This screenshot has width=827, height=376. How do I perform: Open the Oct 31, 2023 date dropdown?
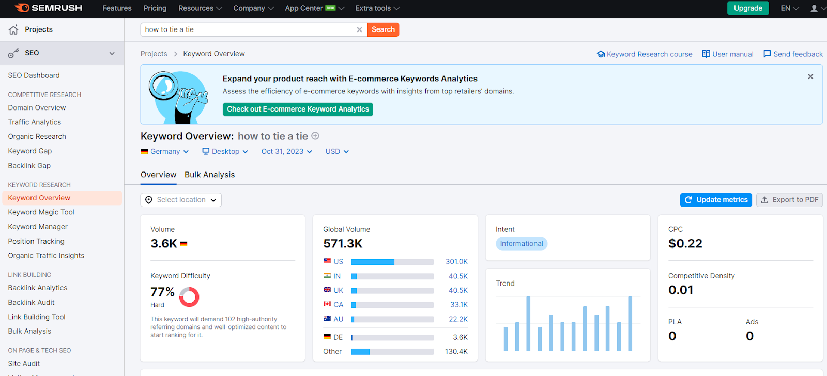tap(287, 151)
